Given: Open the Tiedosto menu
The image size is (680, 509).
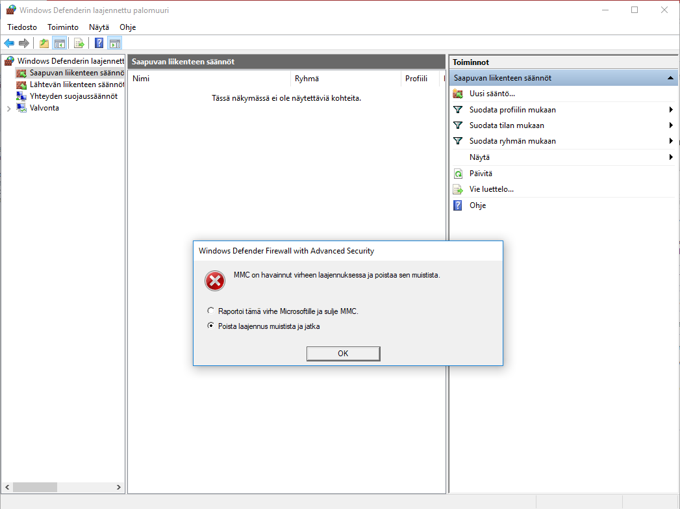Looking at the screenshot, I should point(22,27).
